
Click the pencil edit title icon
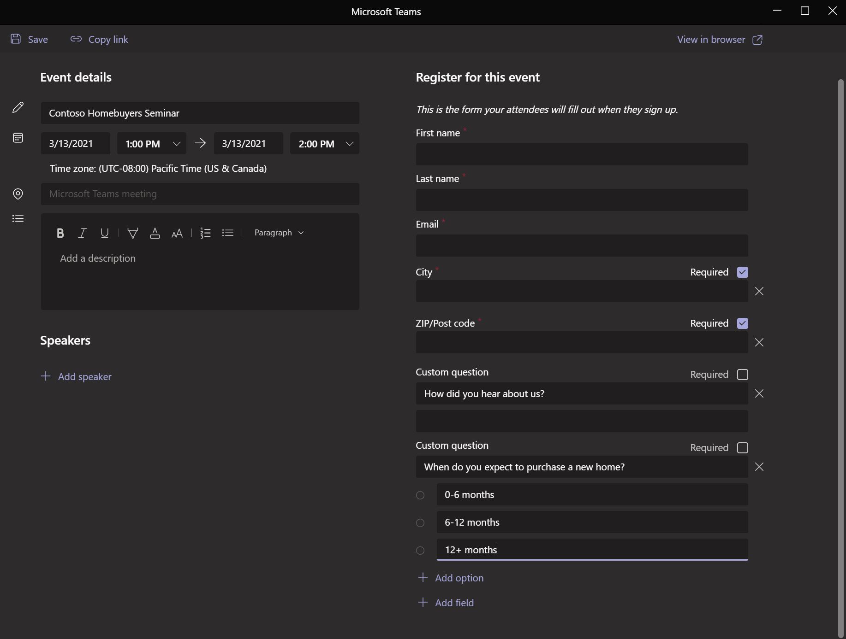pyautogui.click(x=18, y=107)
